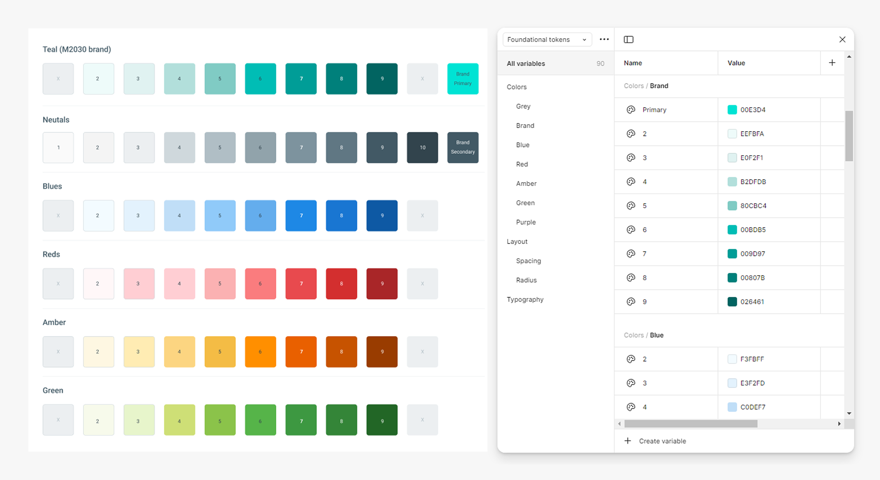Select the Grey group in sidebar
This screenshot has width=880, height=480.
pos(523,107)
